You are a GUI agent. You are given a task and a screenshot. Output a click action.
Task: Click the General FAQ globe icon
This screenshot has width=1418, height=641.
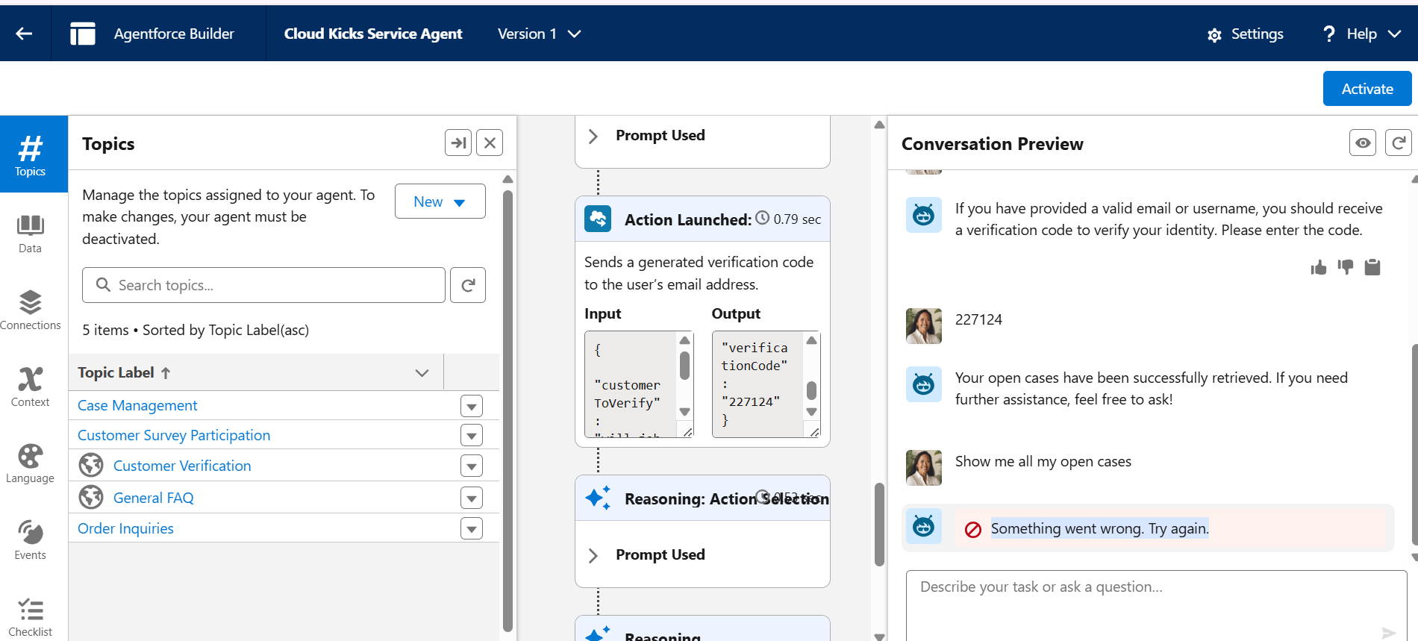click(91, 497)
